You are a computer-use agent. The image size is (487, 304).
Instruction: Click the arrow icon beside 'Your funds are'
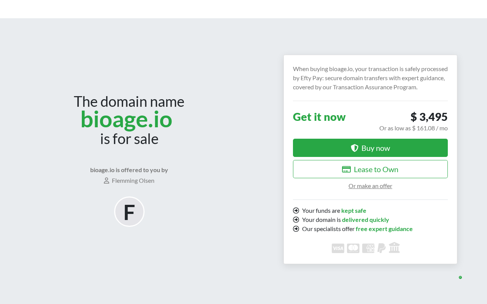[296, 211]
